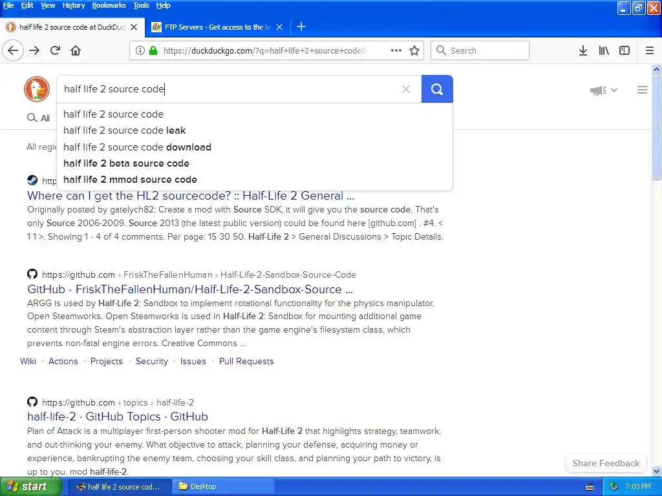This screenshot has height=496, width=662.
Task: Open the Firefox hamburger menu
Action: (650, 50)
